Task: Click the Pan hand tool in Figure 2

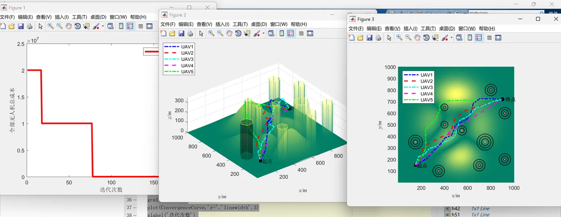Action: tap(229, 34)
